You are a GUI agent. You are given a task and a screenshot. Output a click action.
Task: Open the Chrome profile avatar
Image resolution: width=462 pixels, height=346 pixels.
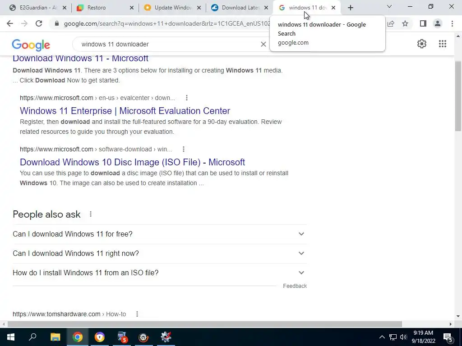tap(438, 23)
